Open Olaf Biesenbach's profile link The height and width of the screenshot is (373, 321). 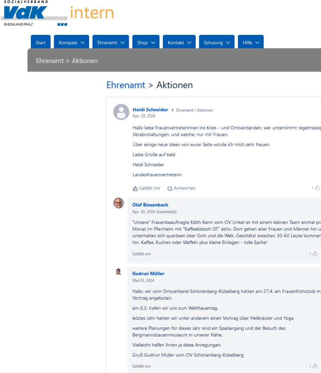[150, 205]
